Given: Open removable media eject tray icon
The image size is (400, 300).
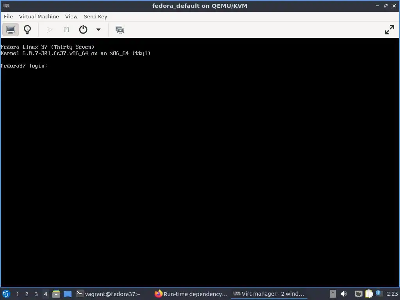Looking at the screenshot, I should (332, 294).
